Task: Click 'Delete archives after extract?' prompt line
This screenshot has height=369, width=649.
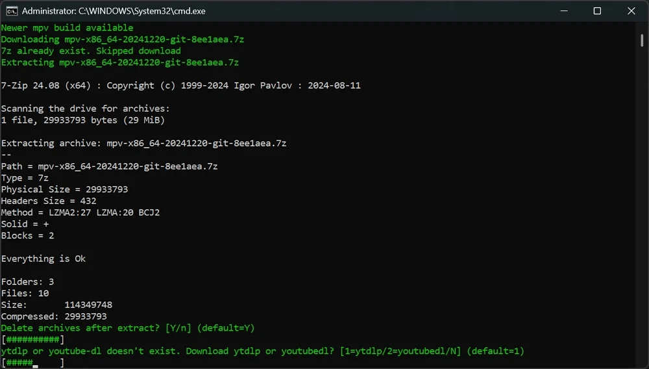Action: coord(128,328)
